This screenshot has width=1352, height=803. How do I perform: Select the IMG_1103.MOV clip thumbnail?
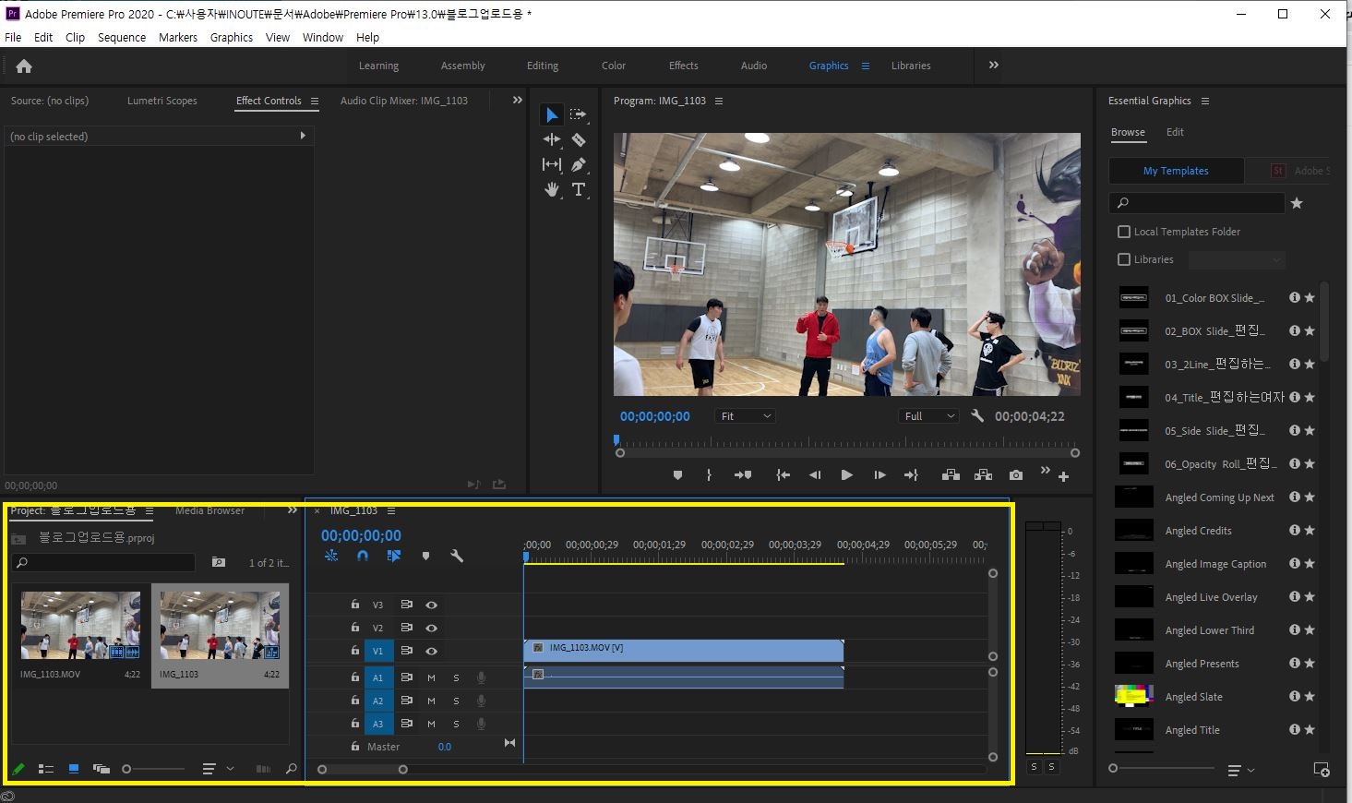click(x=81, y=625)
